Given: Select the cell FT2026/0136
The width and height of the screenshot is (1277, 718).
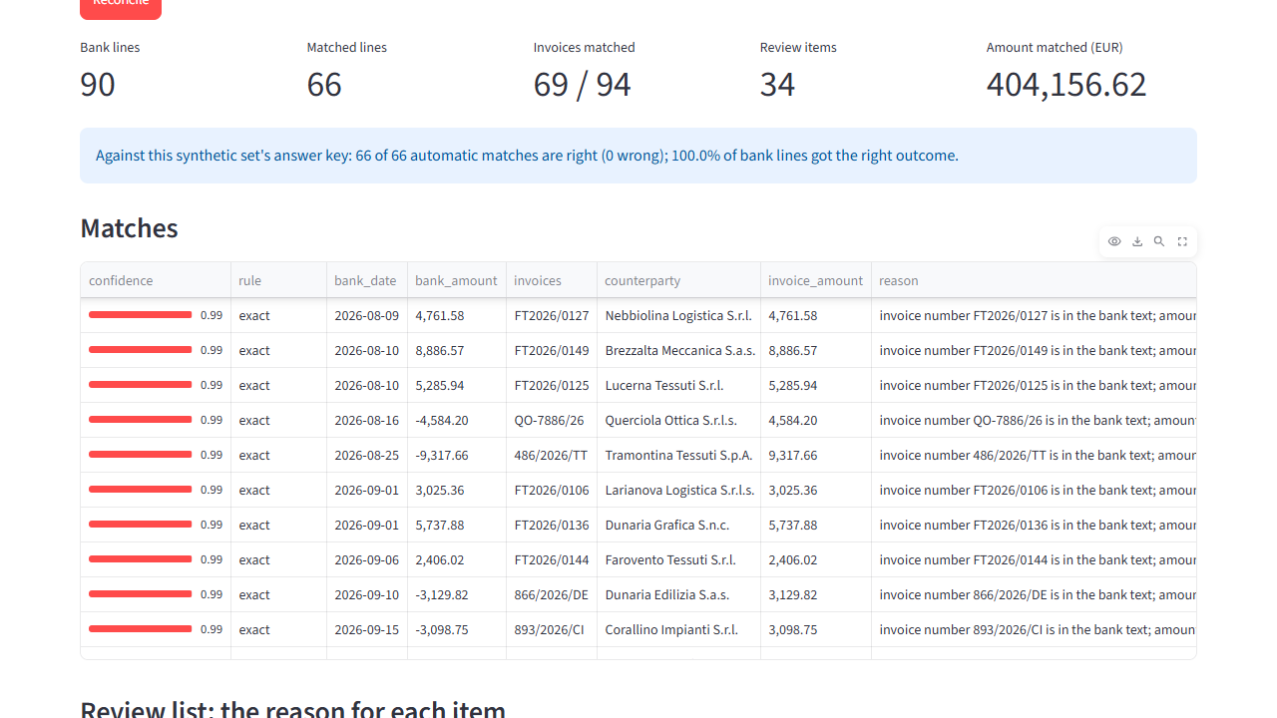Looking at the screenshot, I should pyautogui.click(x=551, y=525).
